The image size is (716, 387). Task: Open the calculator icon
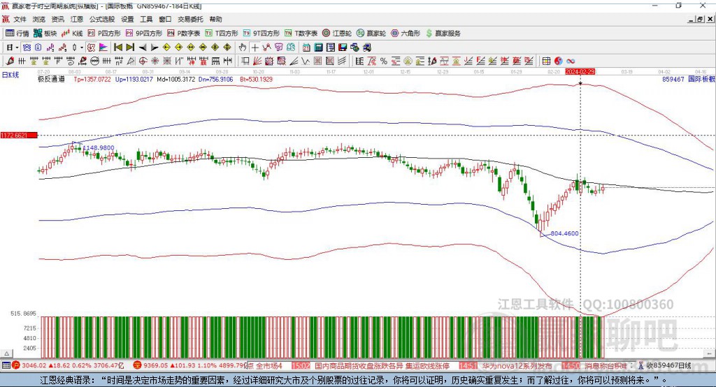[x=318, y=47]
